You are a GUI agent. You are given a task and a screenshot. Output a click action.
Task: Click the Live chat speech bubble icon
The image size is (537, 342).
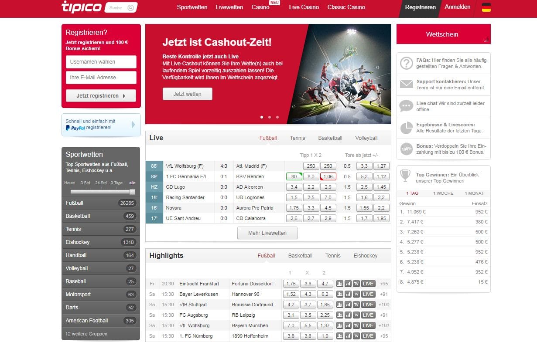pyautogui.click(x=407, y=106)
